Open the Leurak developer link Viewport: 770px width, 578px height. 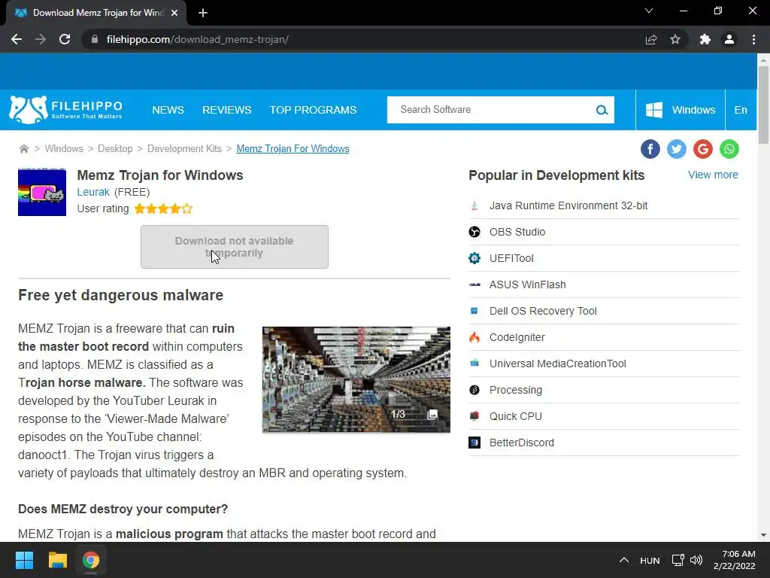tap(93, 192)
